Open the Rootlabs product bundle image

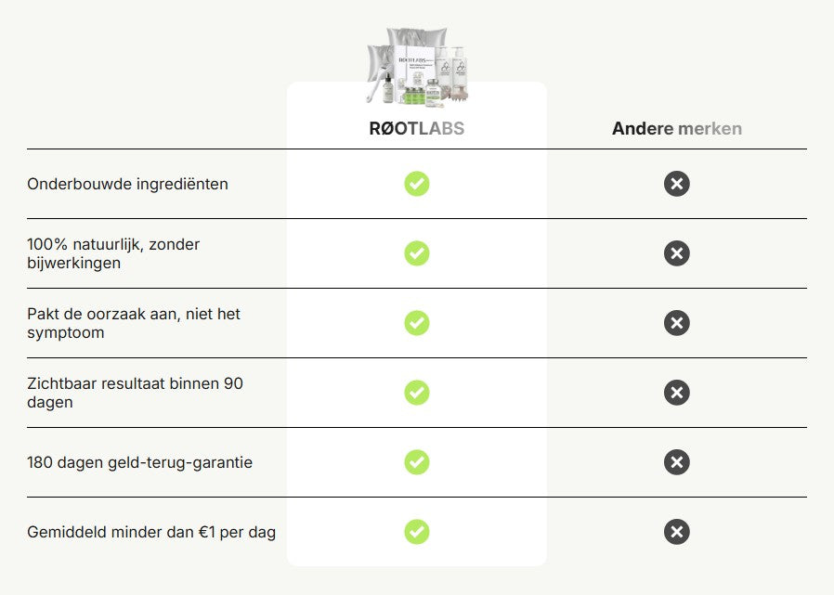pos(417,65)
